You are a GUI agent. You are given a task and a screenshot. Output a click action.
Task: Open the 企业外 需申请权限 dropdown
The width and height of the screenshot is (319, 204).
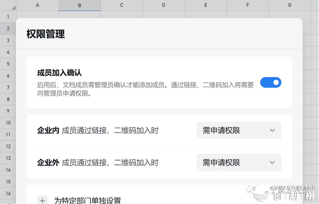tap(239, 163)
